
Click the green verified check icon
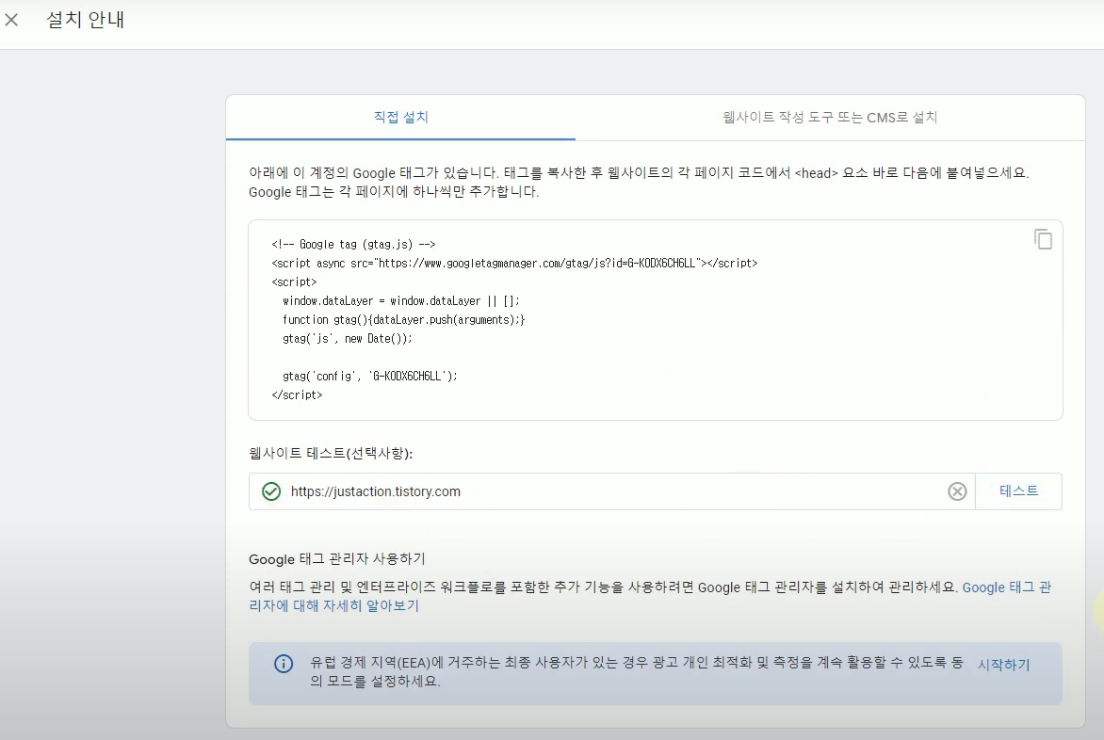point(271,491)
